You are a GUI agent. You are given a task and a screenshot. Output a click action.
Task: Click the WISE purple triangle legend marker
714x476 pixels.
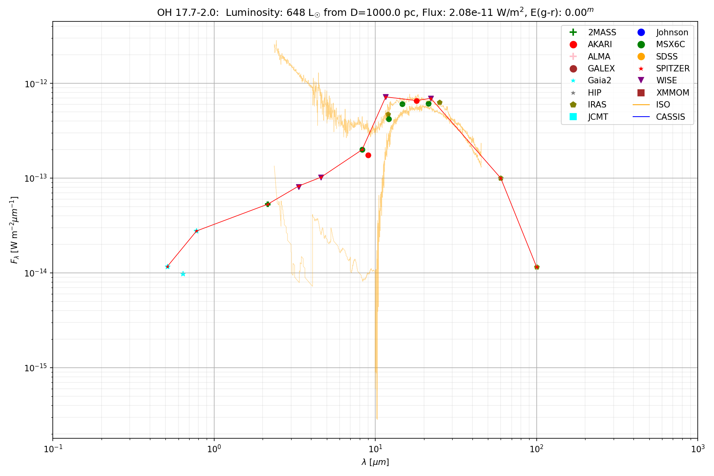(641, 81)
